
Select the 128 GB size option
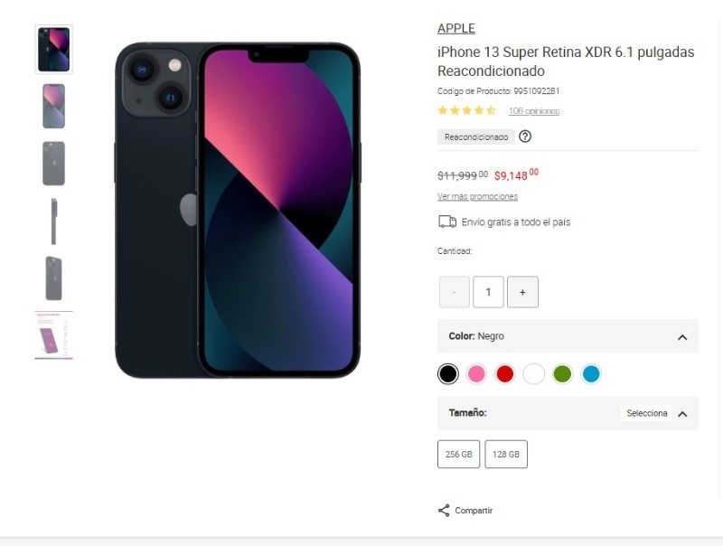506,454
